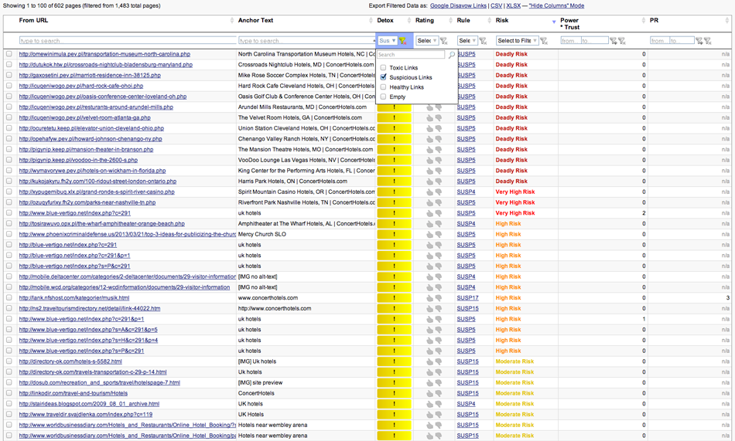Thumbs up the Arundel Mills Restaurants row

(429, 107)
